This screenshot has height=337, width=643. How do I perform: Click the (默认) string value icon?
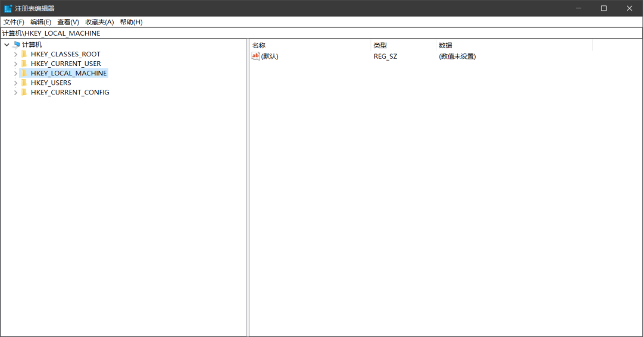click(256, 56)
